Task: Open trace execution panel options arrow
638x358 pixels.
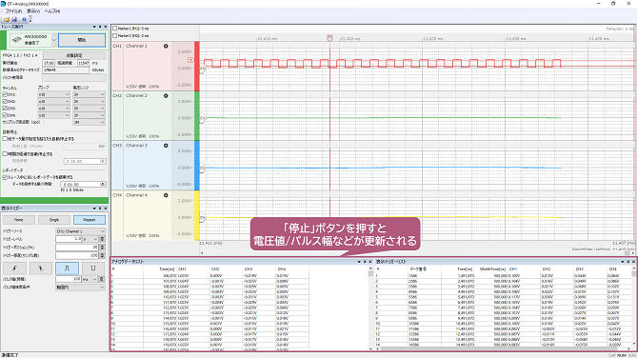Action: pos(94,27)
